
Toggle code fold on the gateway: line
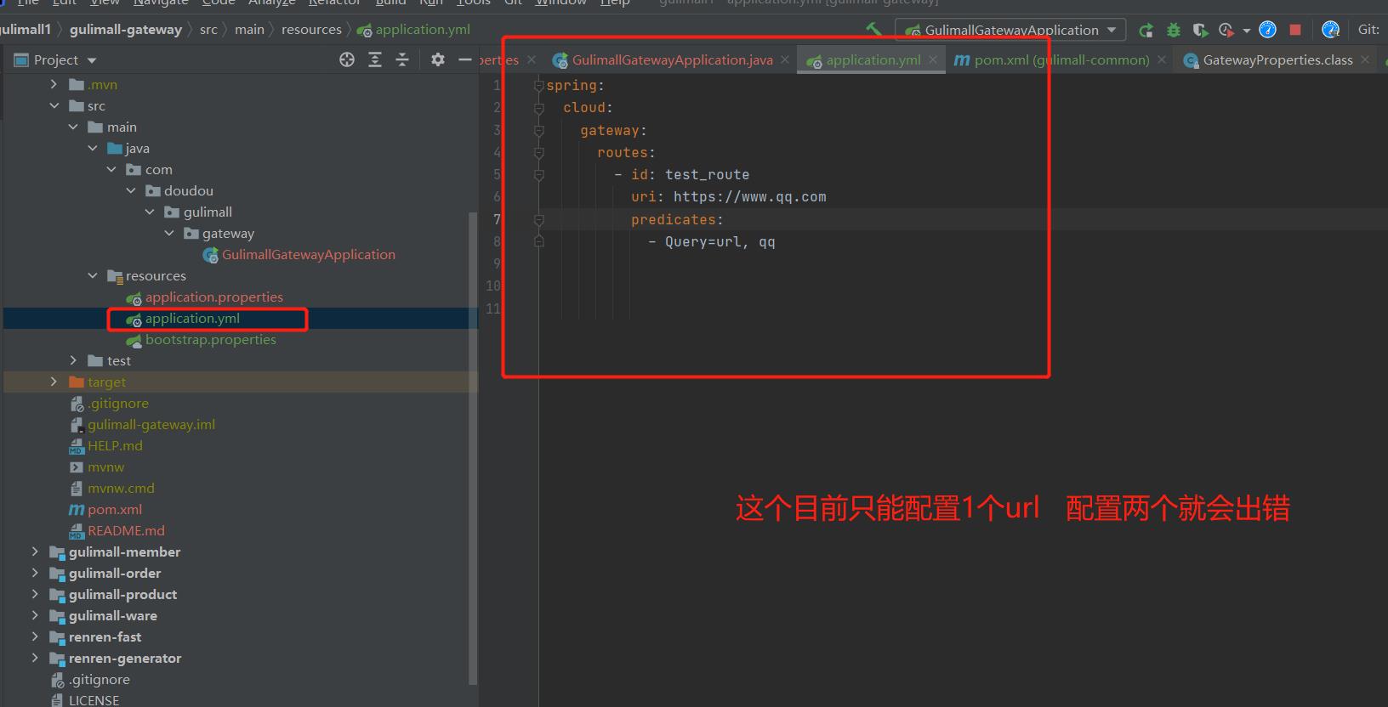538,130
